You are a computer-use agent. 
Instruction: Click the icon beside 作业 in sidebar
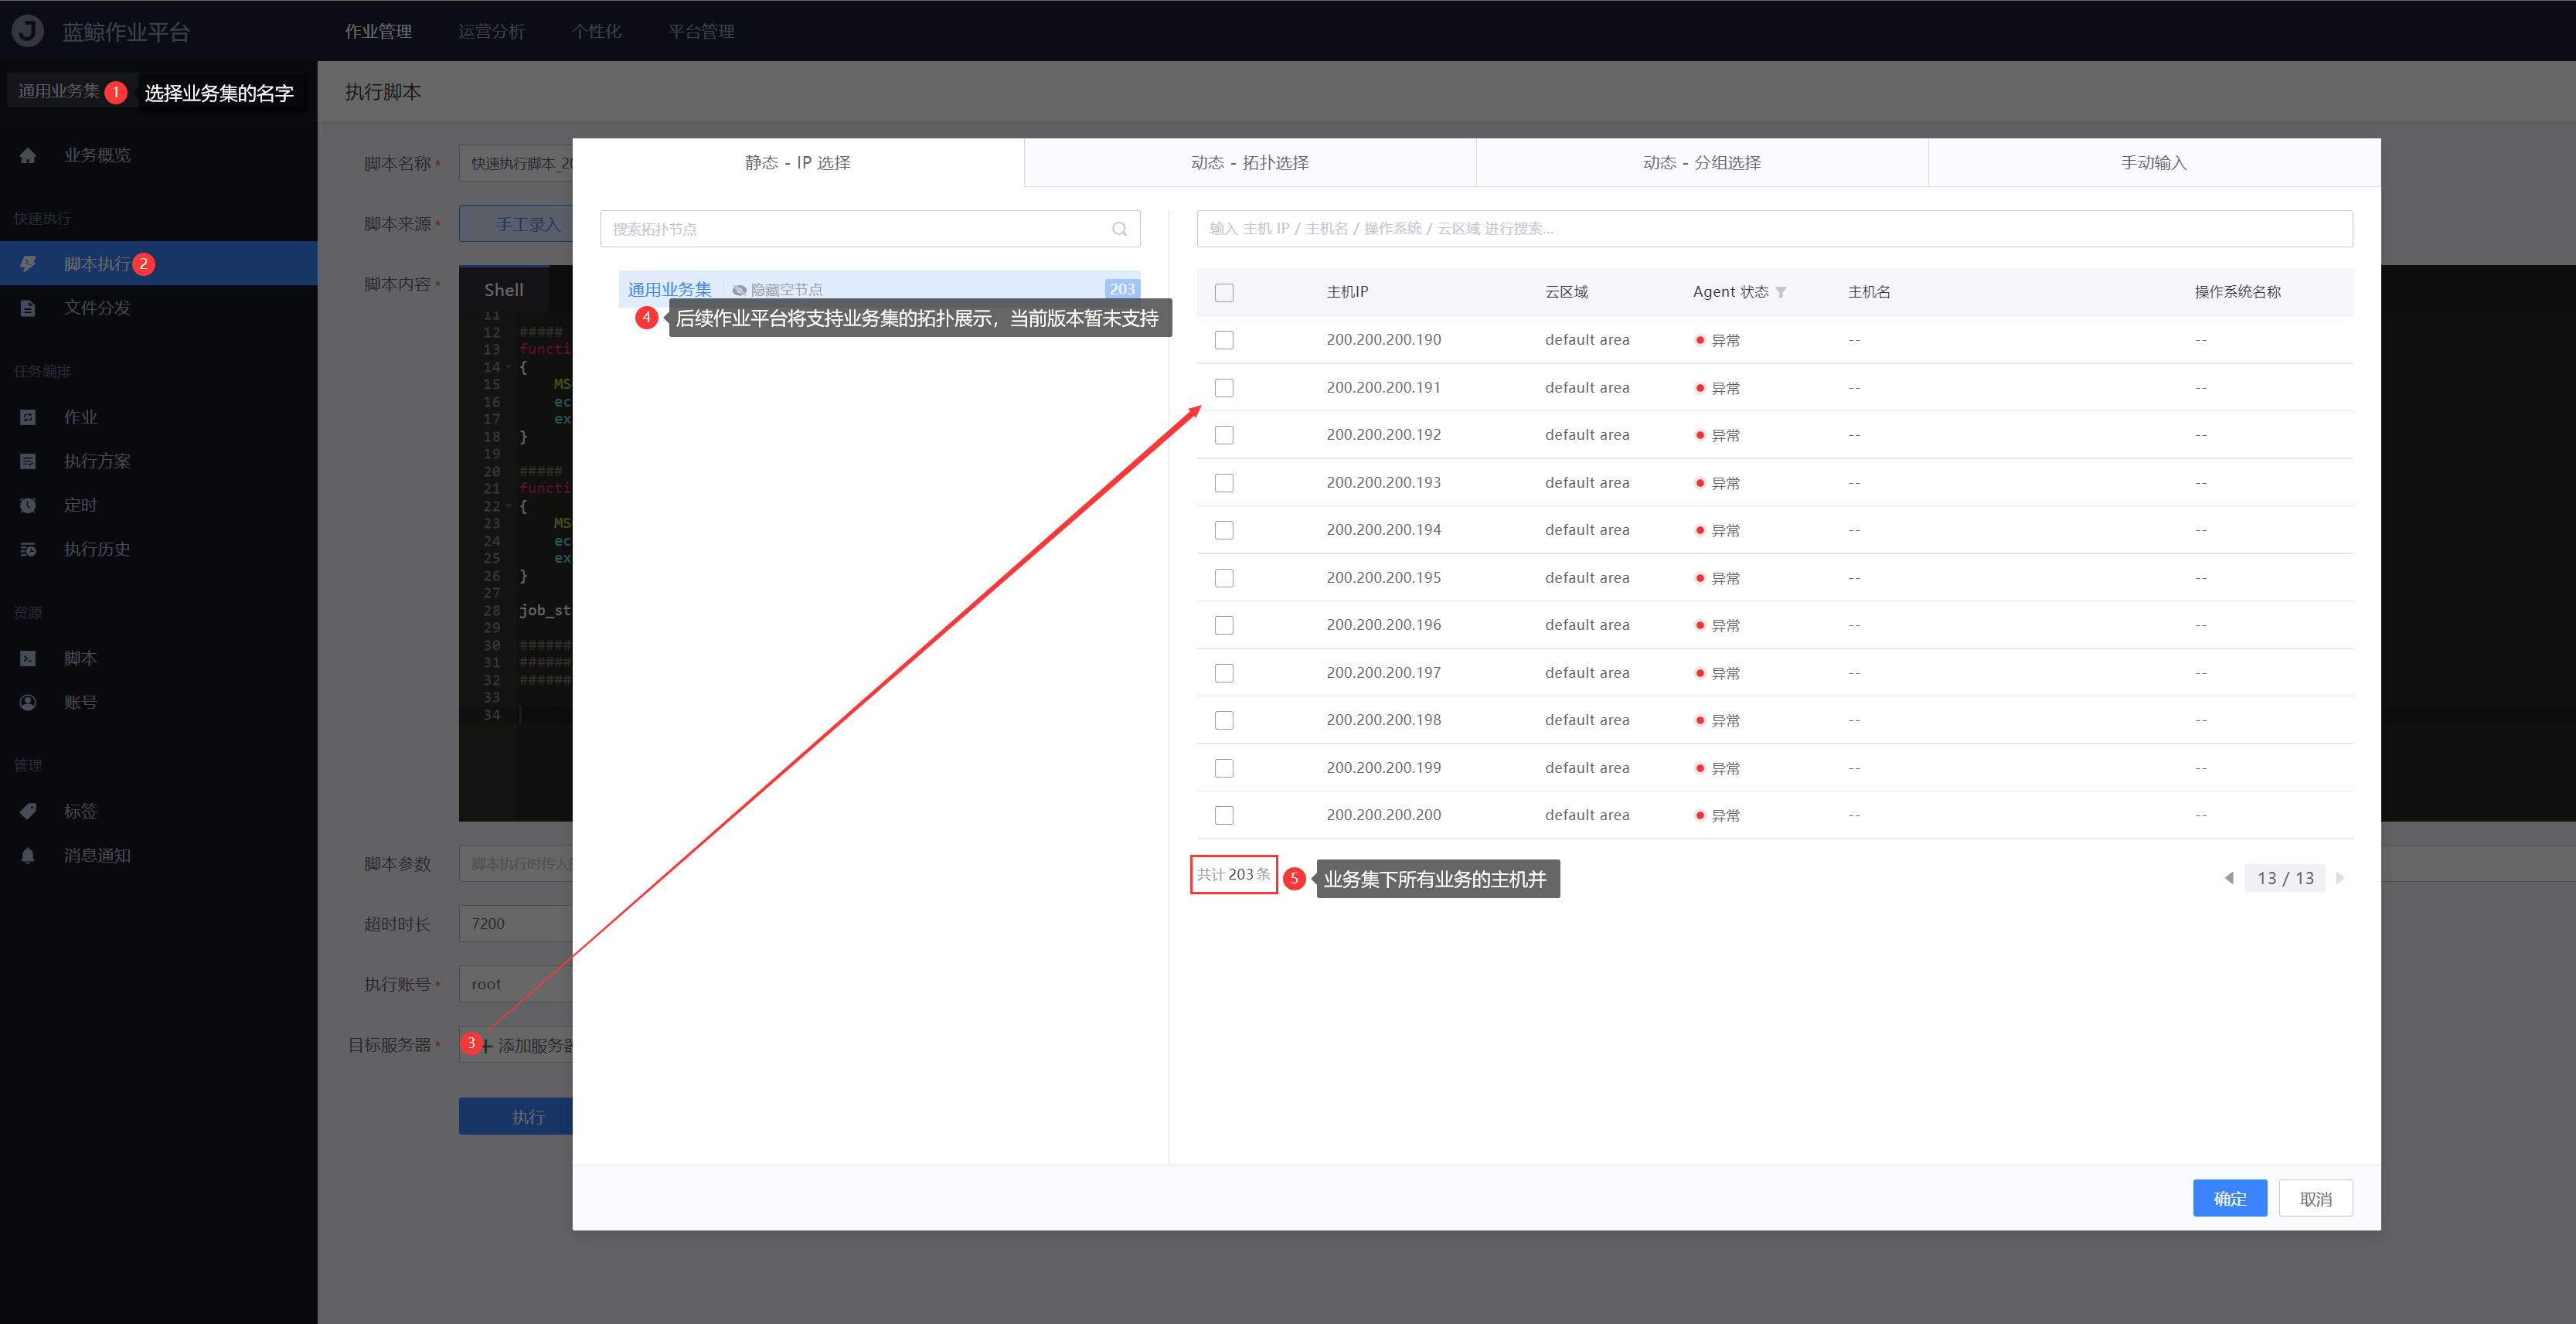(28, 417)
